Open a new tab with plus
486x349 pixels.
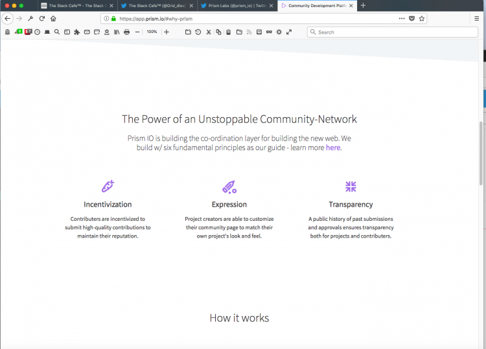coord(364,6)
